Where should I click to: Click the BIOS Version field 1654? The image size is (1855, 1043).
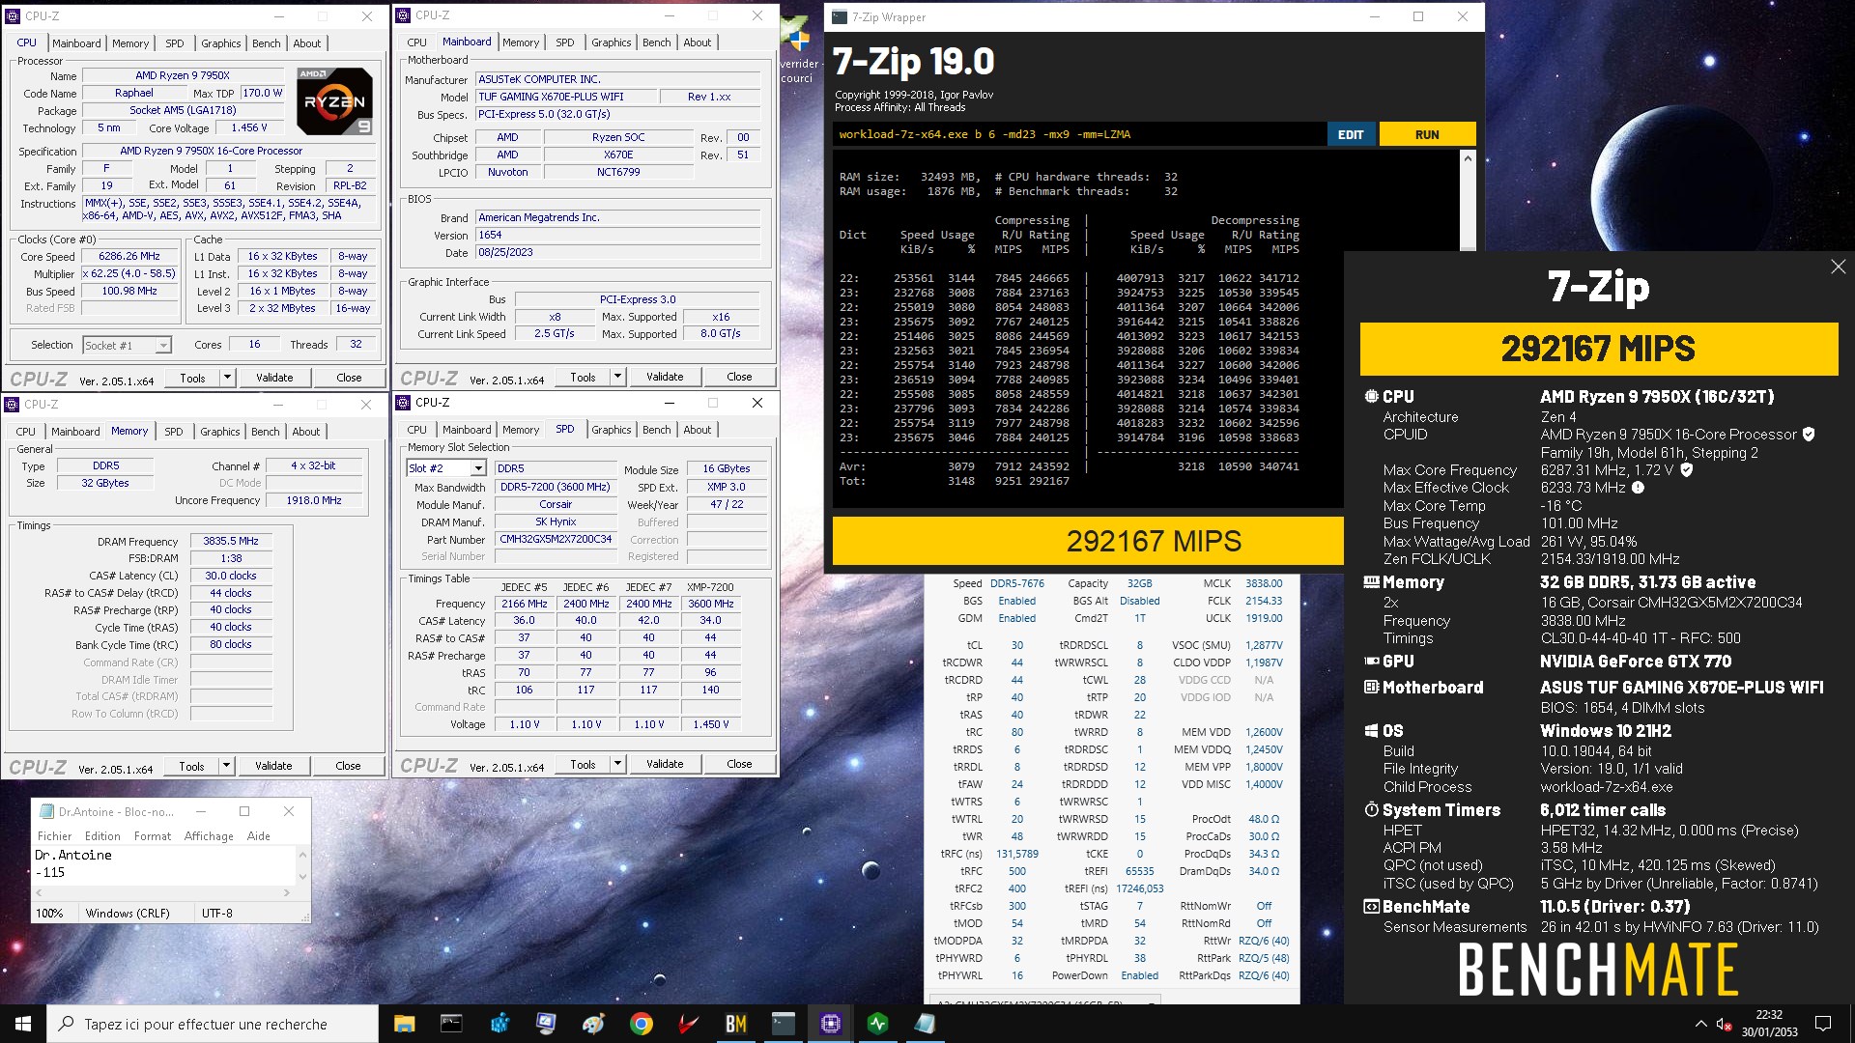click(x=618, y=235)
